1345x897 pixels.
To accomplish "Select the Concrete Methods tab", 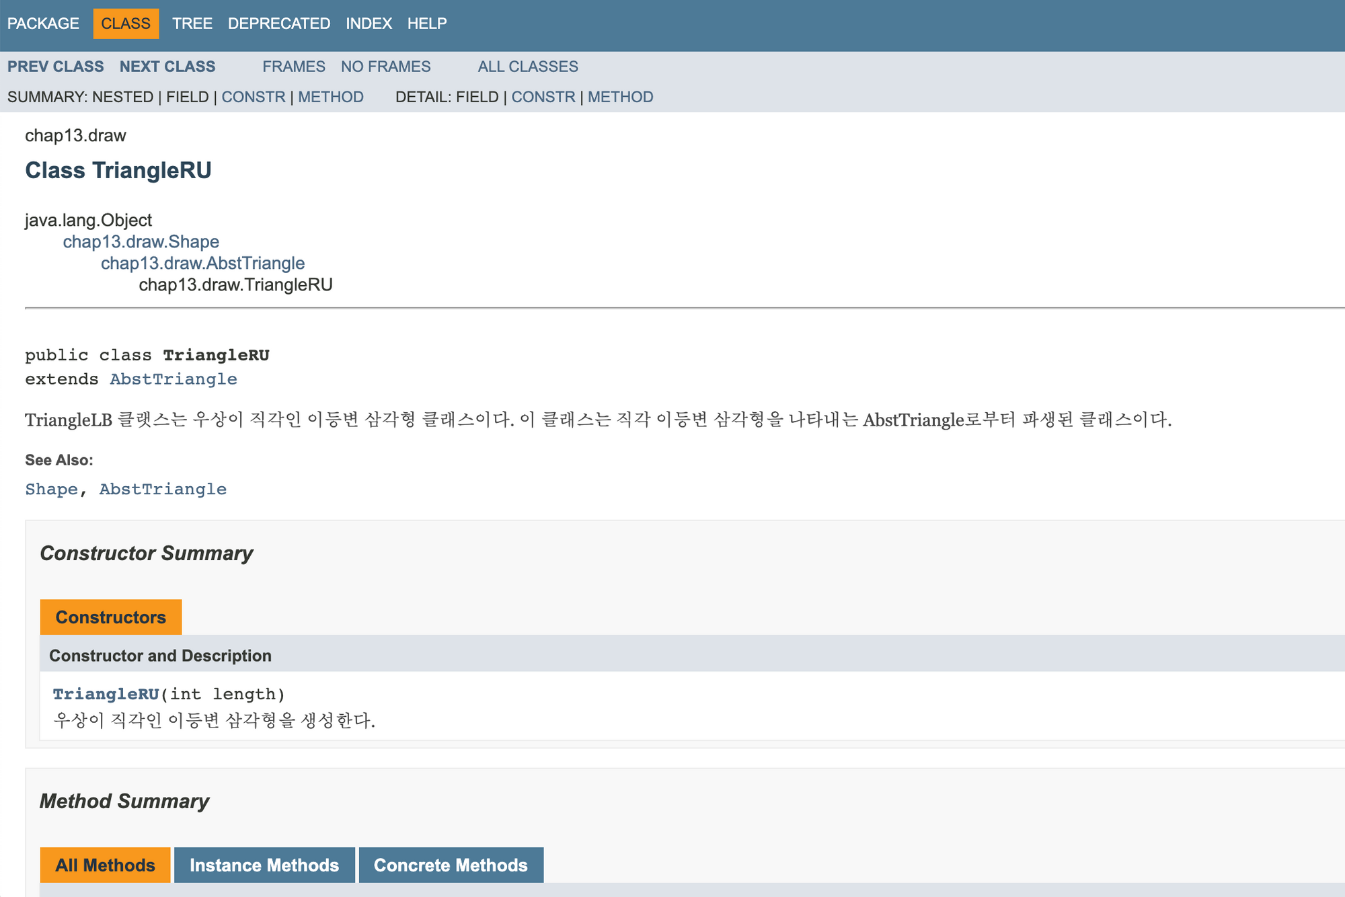I will 451,865.
